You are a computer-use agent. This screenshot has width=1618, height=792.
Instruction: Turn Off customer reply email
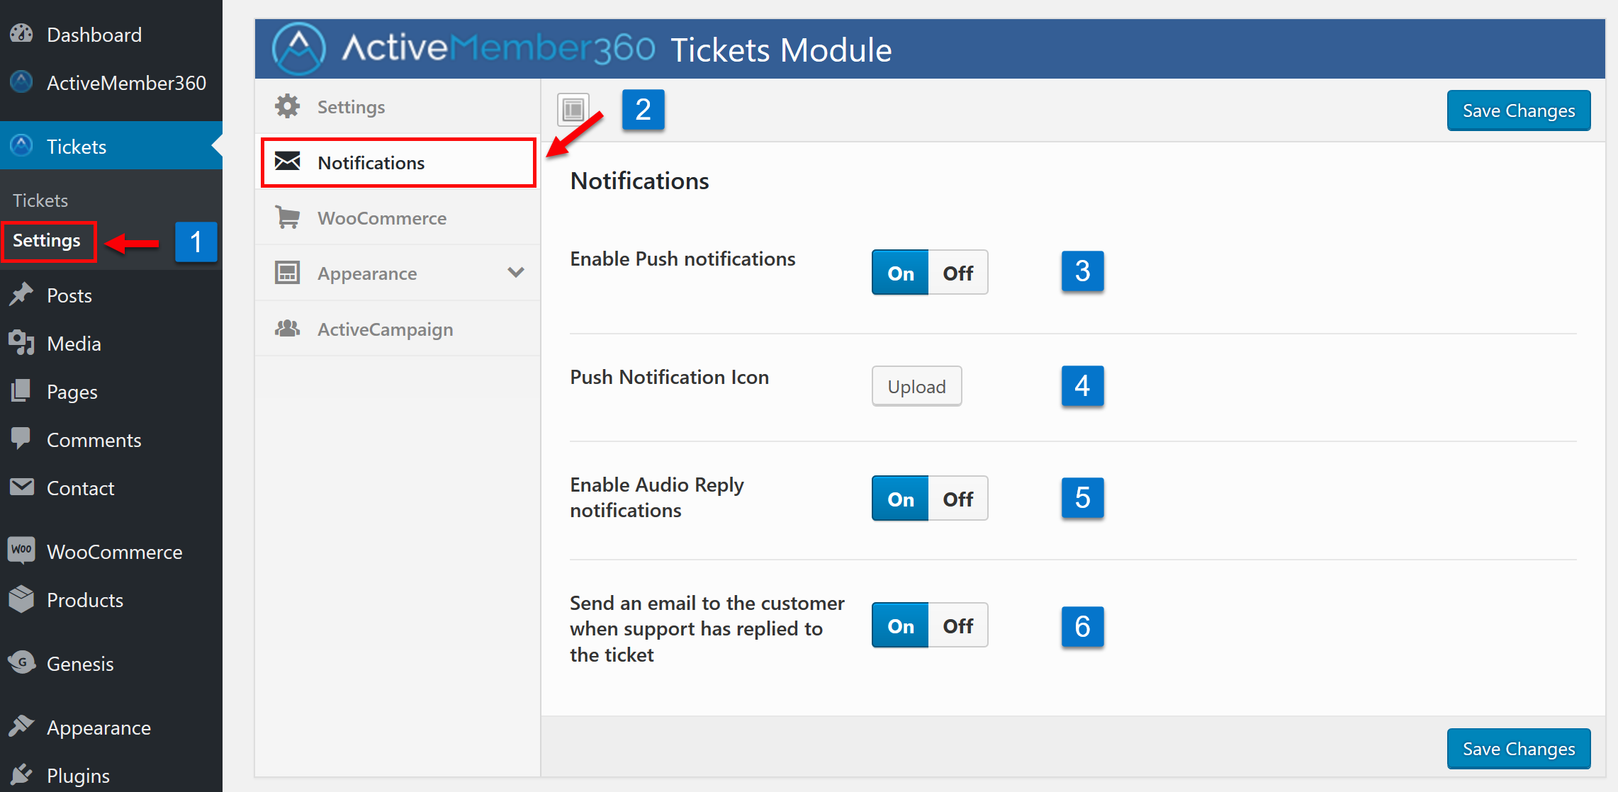pos(957,626)
